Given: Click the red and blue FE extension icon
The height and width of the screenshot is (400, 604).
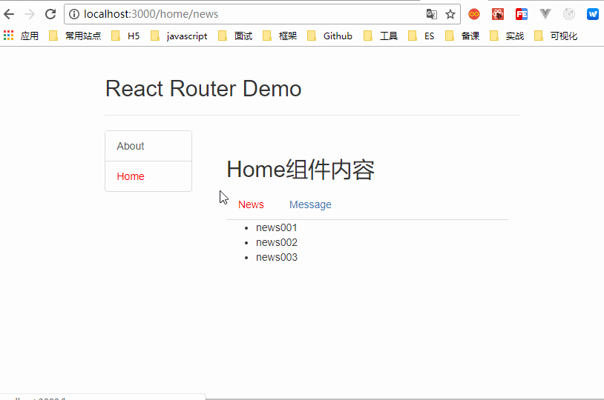Looking at the screenshot, I should tap(522, 14).
